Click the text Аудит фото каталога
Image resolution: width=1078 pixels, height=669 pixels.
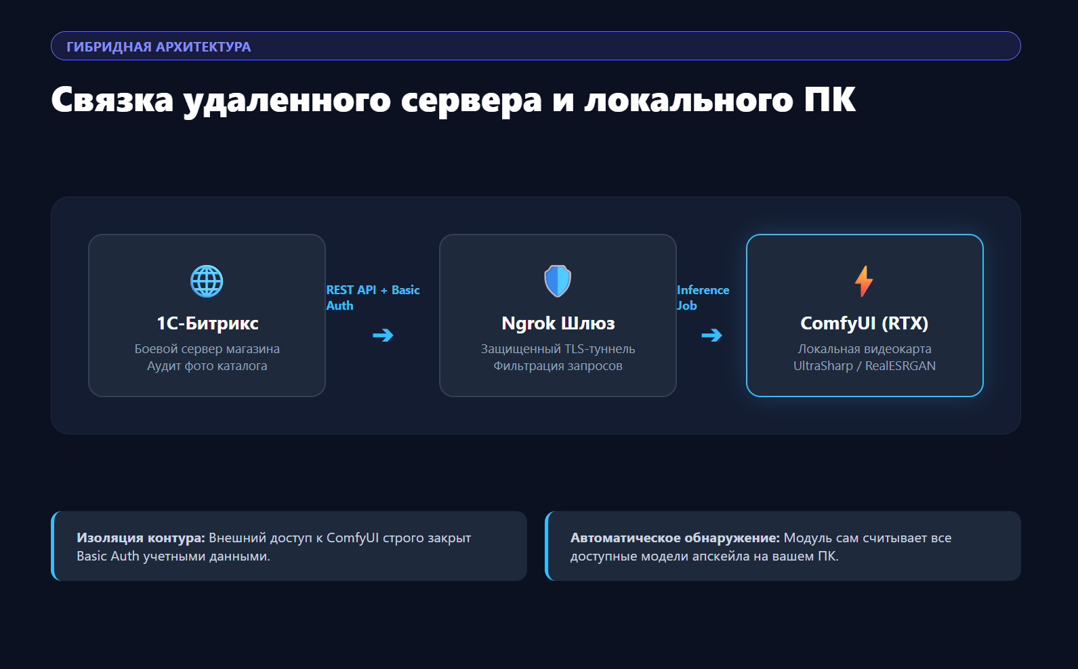click(x=207, y=366)
